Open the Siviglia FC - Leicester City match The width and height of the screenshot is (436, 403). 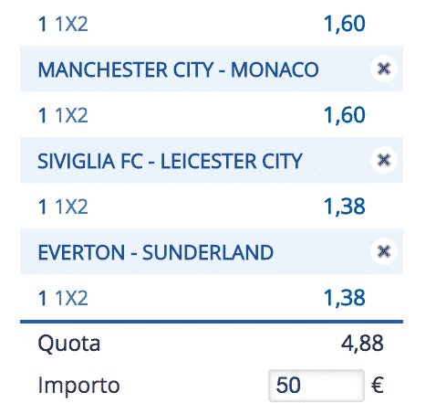pos(170,161)
